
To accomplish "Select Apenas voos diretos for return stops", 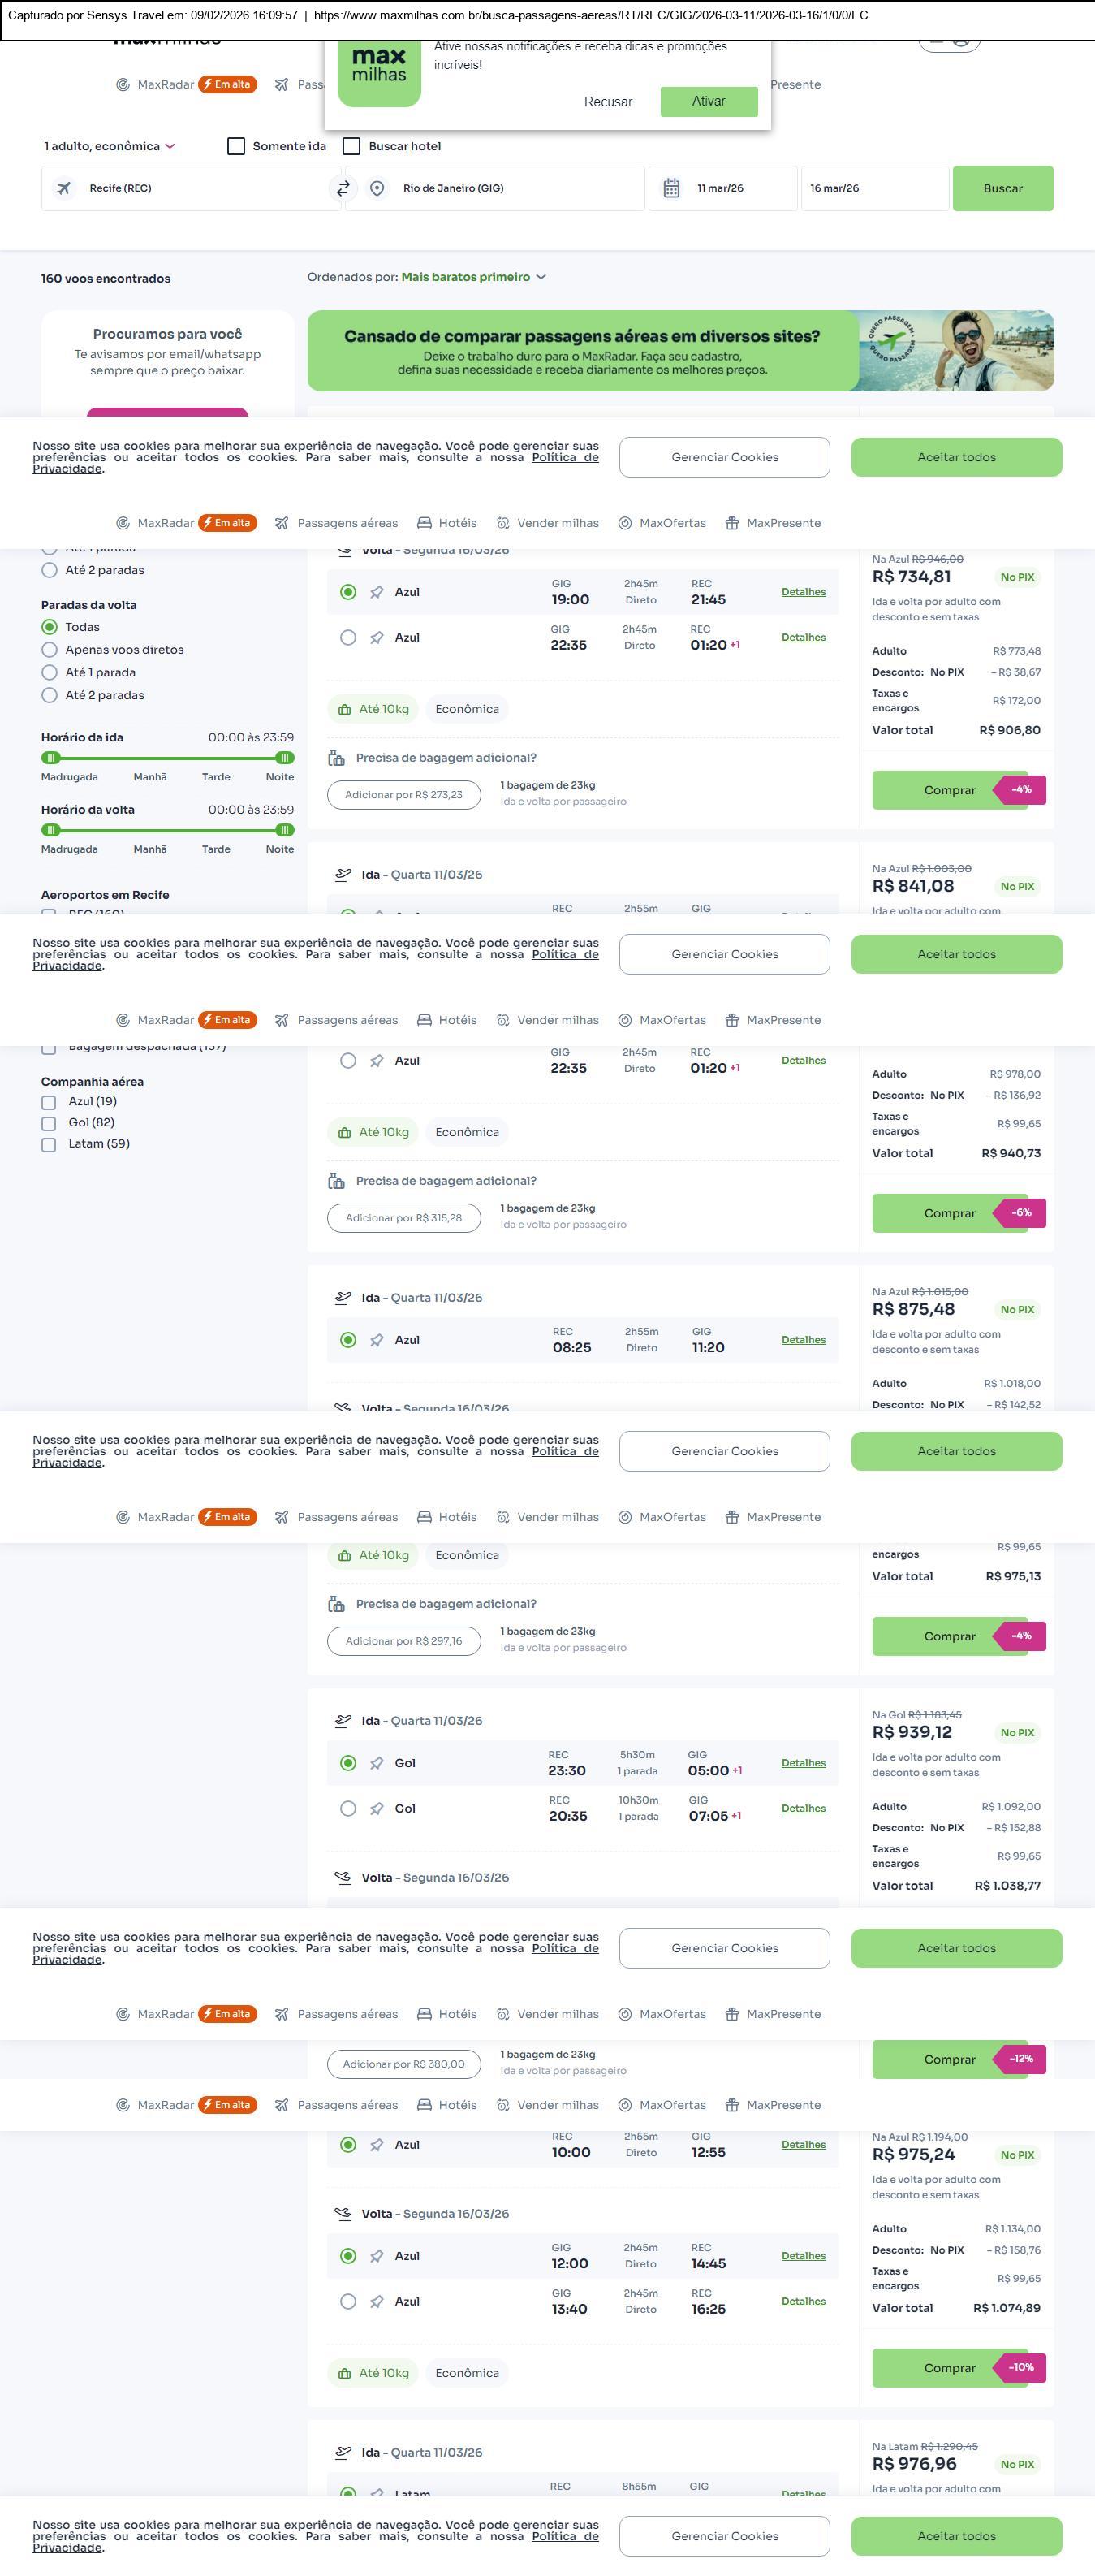I will [49, 650].
